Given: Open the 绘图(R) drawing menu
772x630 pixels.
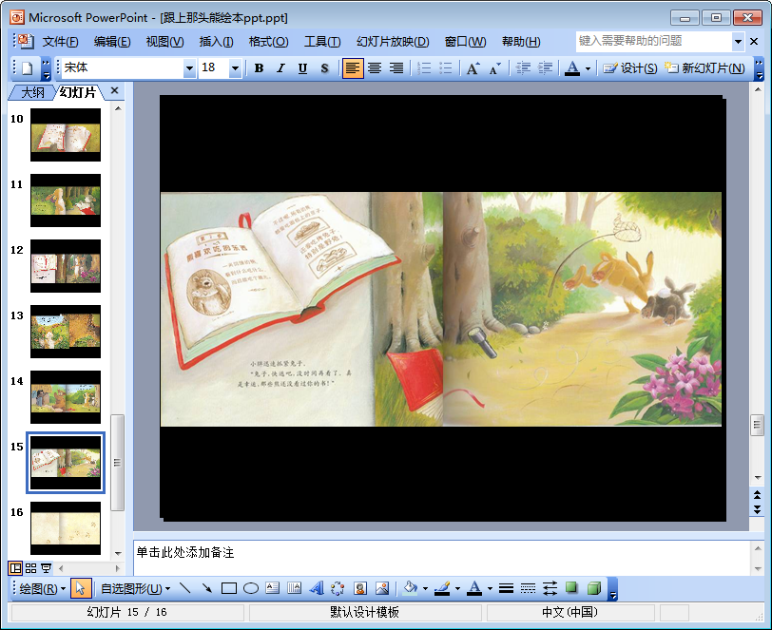Looking at the screenshot, I should [x=43, y=588].
